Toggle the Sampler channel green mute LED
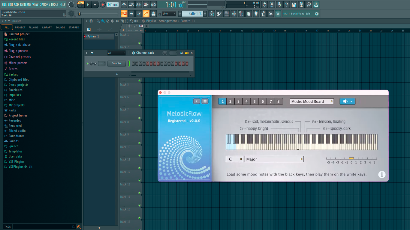Screen dimensions: 410x230 (87, 63)
